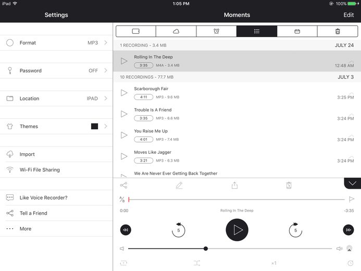Open Like Voice Recorder? option

[56, 198]
